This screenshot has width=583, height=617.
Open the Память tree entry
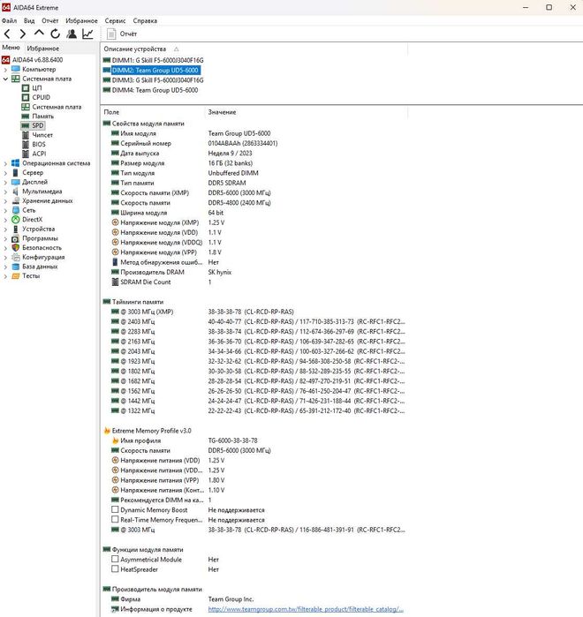pos(42,117)
